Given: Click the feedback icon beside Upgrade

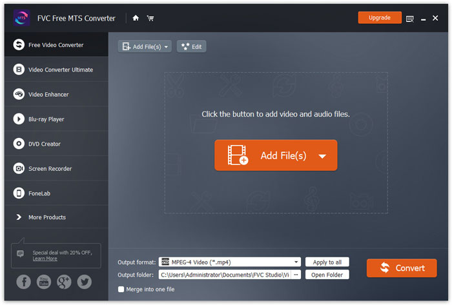Looking at the screenshot, I should point(410,19).
